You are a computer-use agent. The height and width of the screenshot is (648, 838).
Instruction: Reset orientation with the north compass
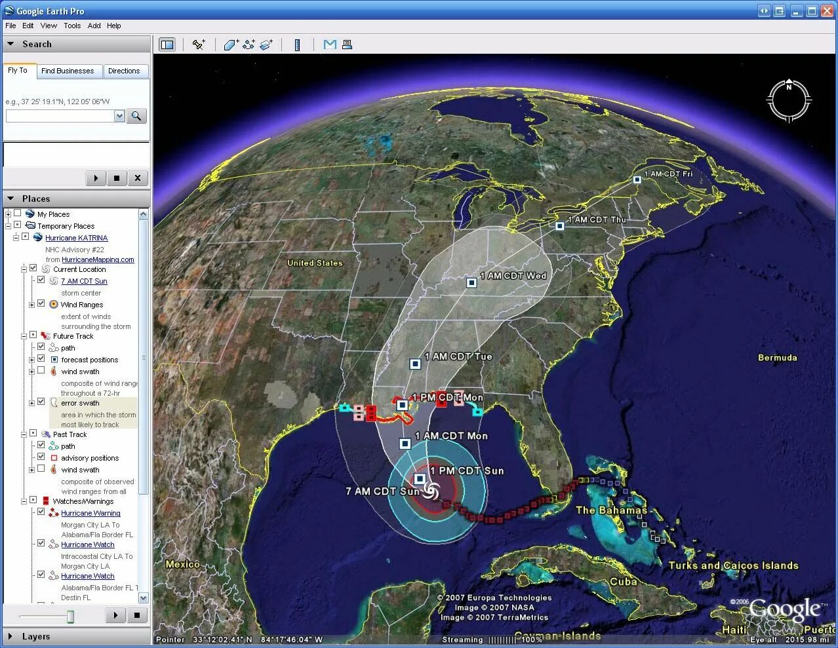tap(789, 100)
